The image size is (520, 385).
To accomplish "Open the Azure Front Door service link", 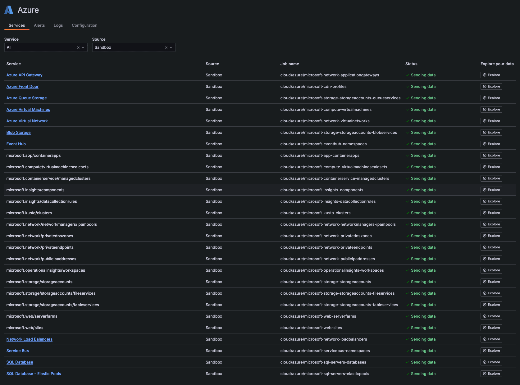I will point(22,86).
